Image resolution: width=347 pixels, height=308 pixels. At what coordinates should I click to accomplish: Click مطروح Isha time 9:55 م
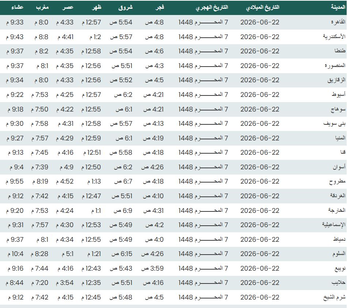[15, 181]
